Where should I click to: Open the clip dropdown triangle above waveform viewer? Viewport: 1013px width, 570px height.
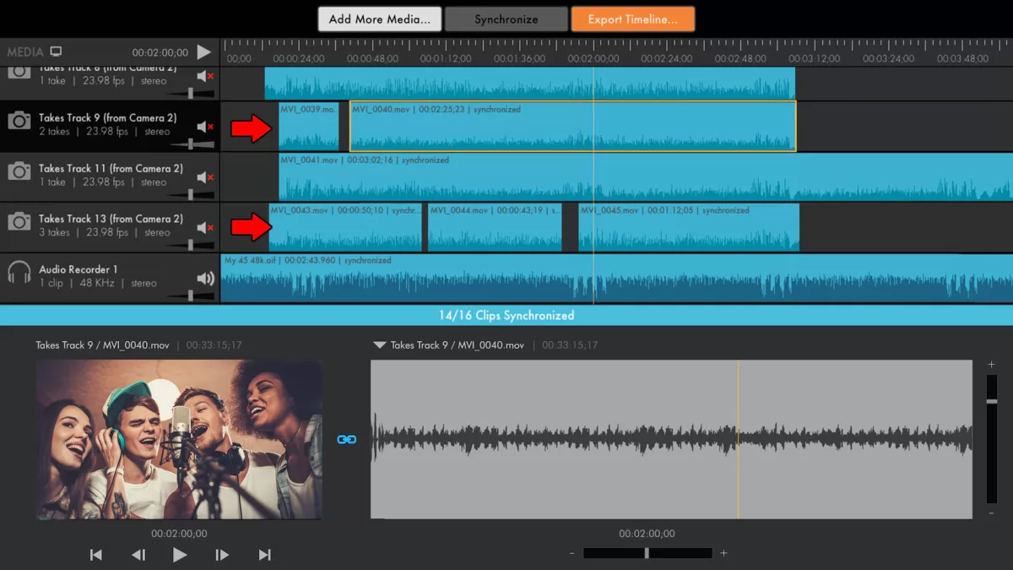click(380, 345)
